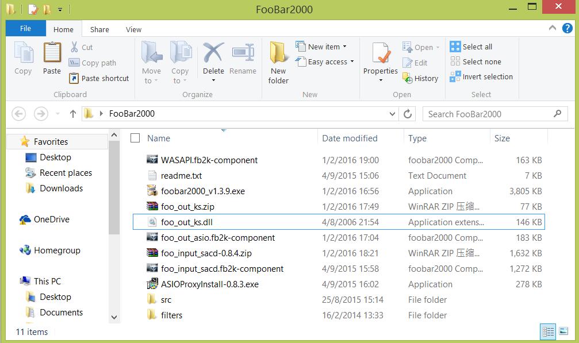Open Explorer Help question mark

pyautogui.click(x=567, y=28)
